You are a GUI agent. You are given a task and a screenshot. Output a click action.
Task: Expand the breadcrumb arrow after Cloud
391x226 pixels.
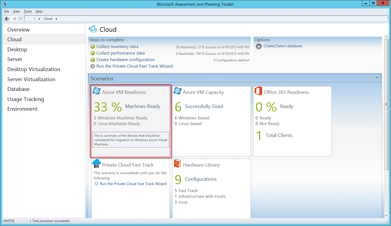(56, 19)
